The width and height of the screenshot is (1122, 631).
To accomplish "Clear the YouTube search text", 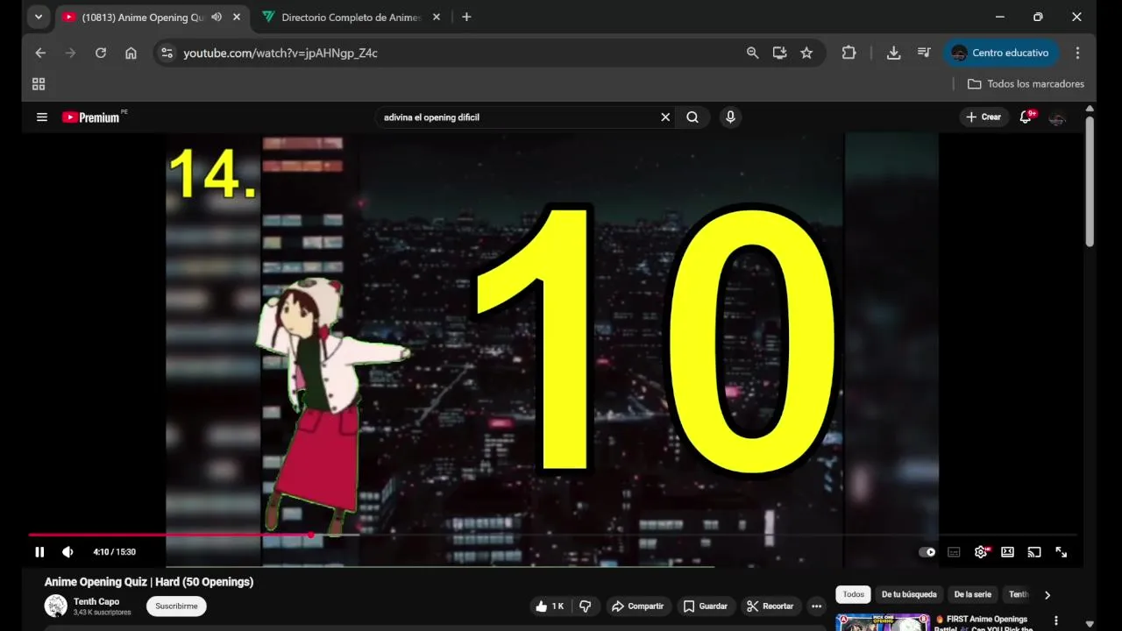I will pyautogui.click(x=665, y=117).
